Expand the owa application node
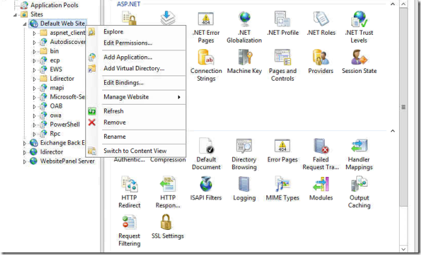 click(x=34, y=116)
